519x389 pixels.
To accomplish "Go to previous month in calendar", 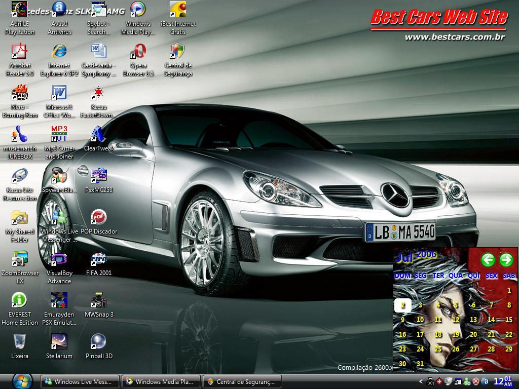I will tap(488, 260).
